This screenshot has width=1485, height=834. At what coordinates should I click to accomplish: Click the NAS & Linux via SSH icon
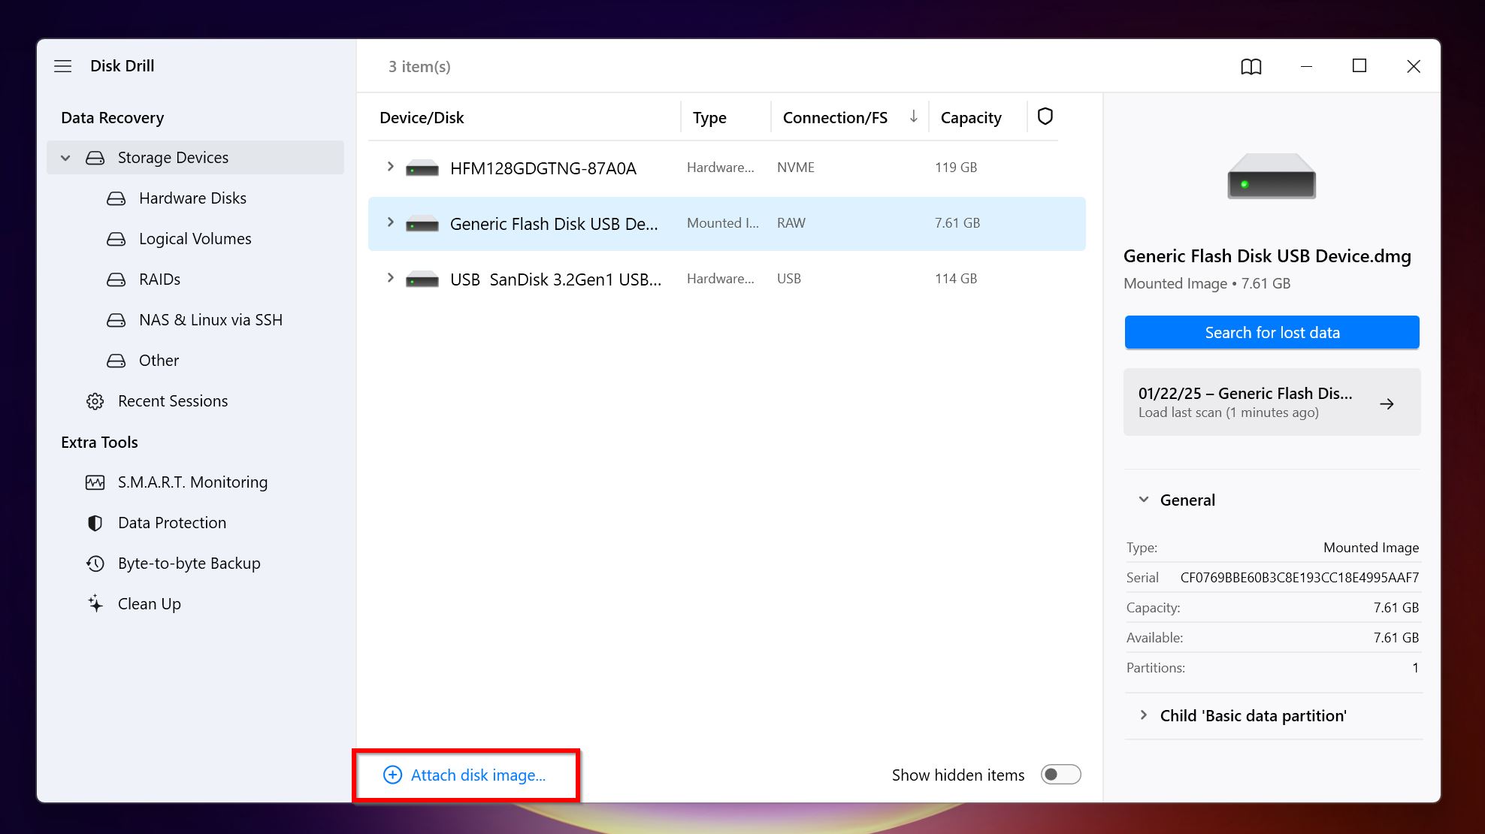pos(116,320)
